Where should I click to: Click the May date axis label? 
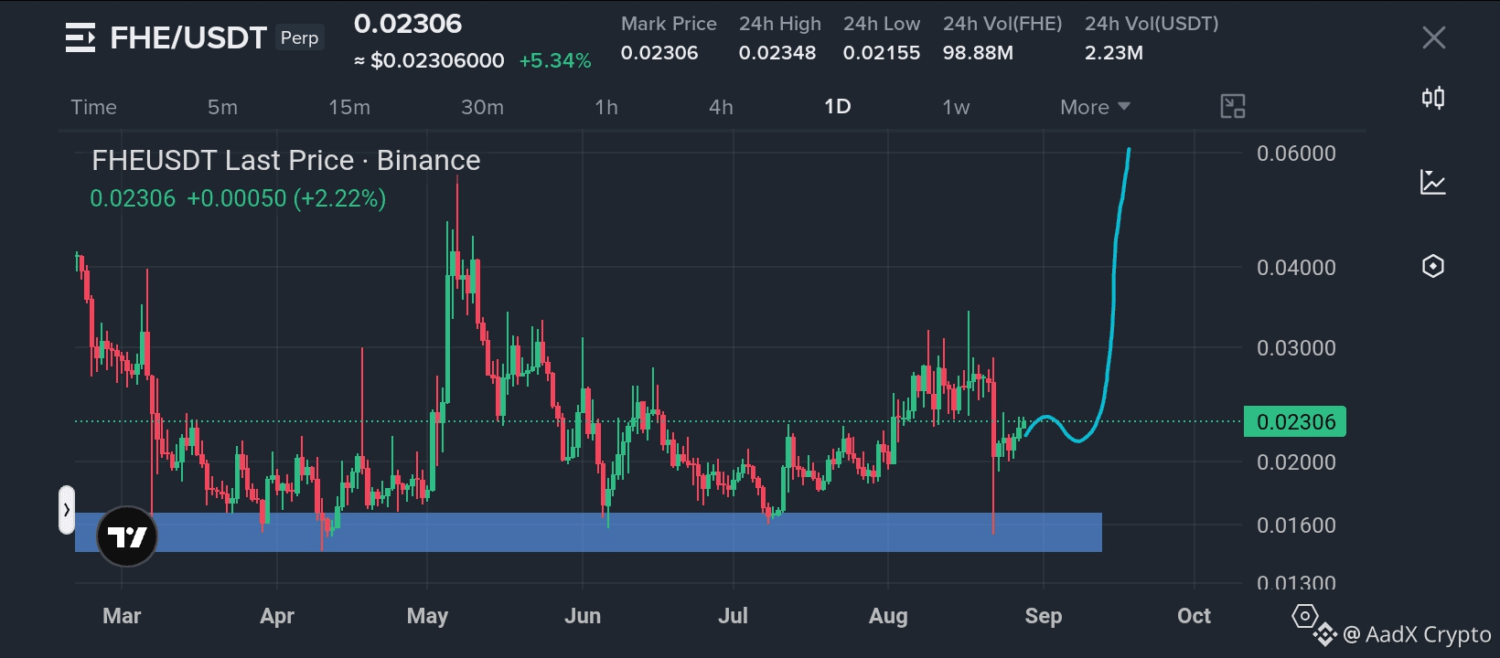pos(427,616)
